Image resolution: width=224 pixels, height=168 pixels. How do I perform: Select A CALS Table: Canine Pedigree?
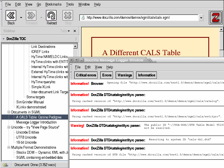click(x=39, y=117)
